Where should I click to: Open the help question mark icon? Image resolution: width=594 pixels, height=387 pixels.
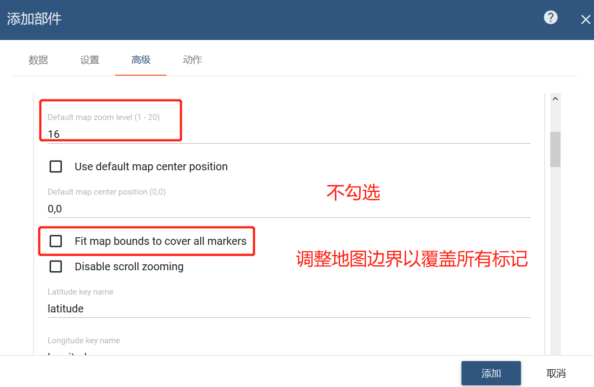(x=550, y=17)
